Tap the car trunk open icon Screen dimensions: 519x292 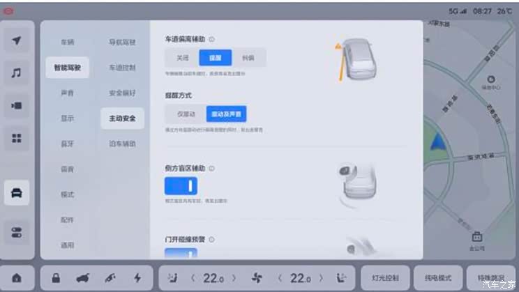83,278
